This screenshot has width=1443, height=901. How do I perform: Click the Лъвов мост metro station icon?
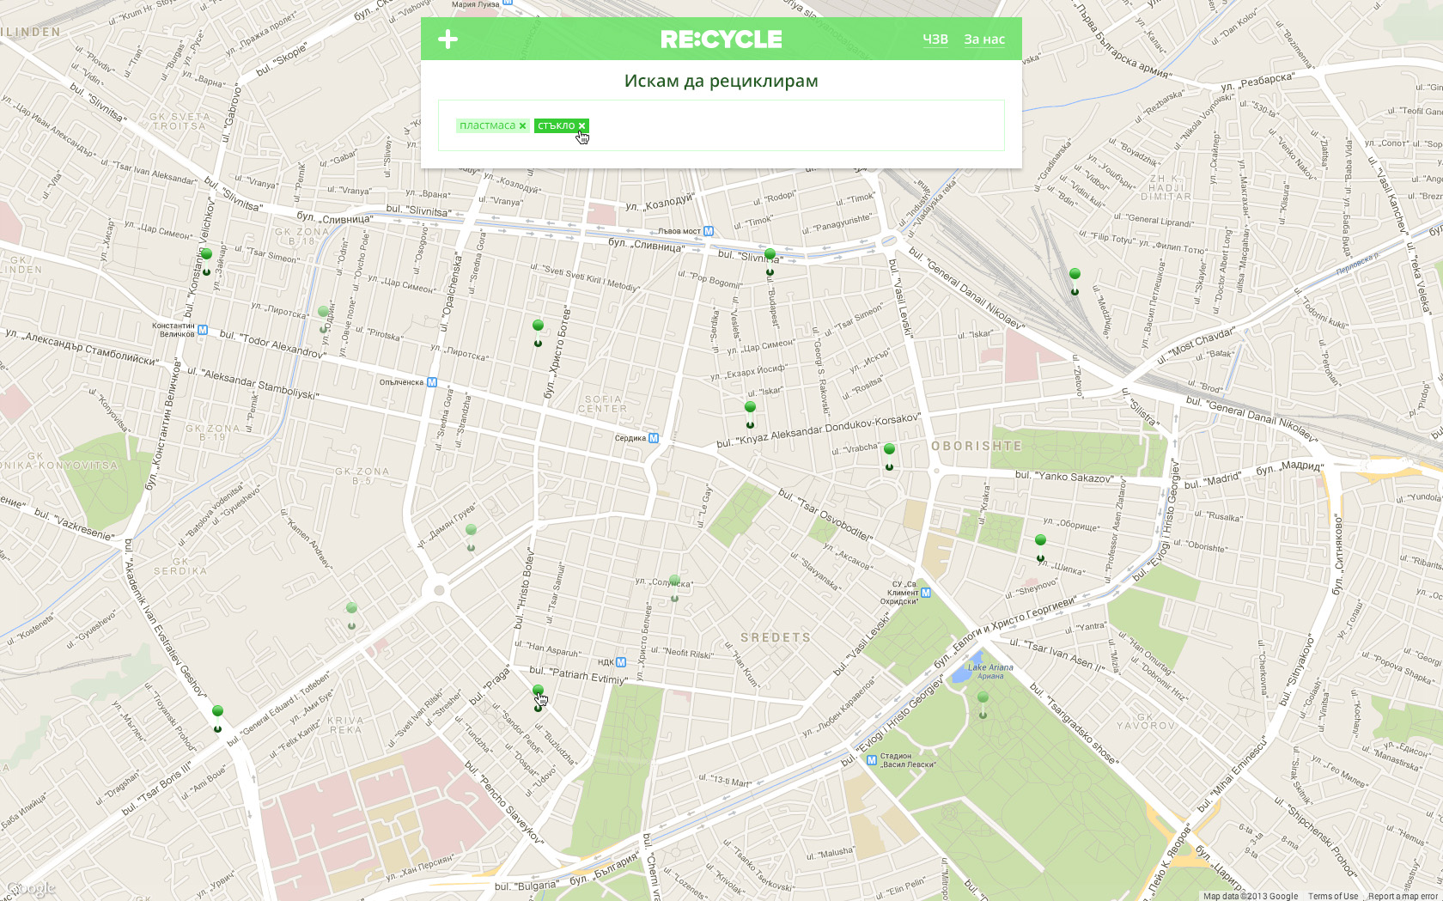point(709,231)
